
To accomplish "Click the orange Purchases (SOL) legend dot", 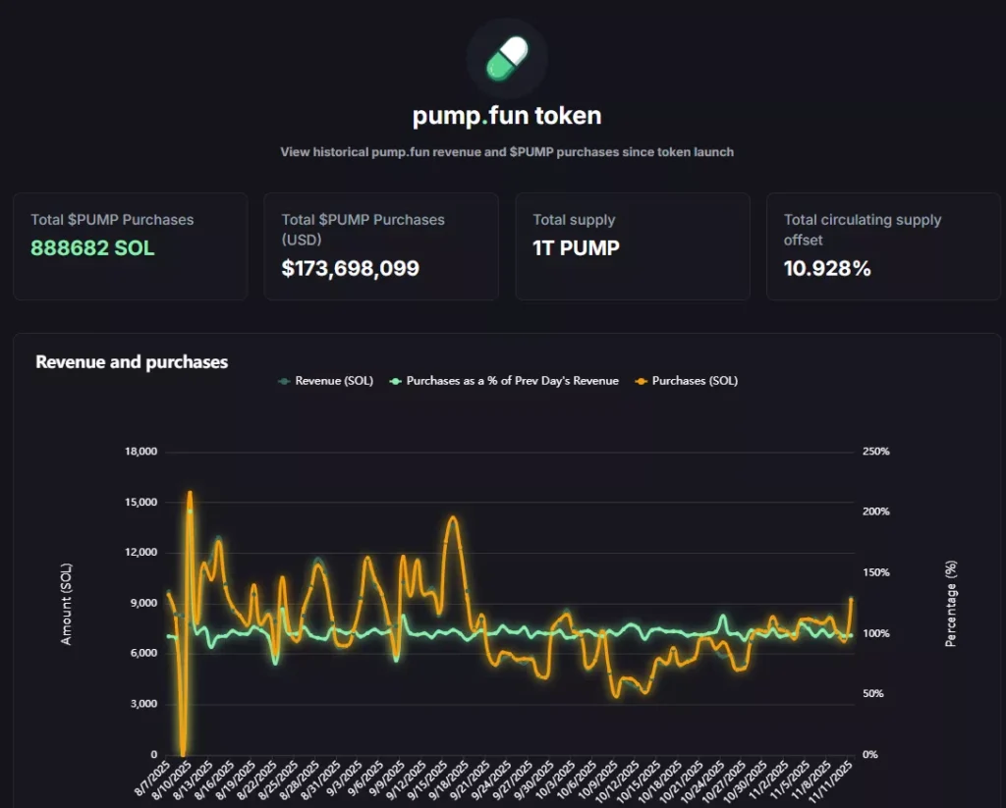I will coord(641,381).
